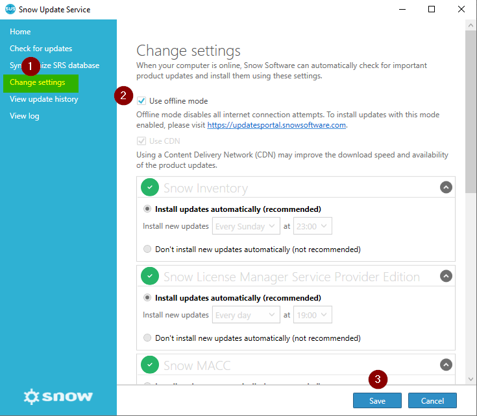
Task: Collapse Snow License Manager Service Provider Edition section
Action: (446, 276)
